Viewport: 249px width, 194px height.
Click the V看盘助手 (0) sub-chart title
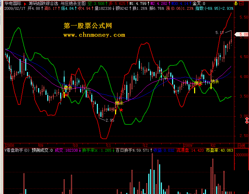[x=17, y=150]
